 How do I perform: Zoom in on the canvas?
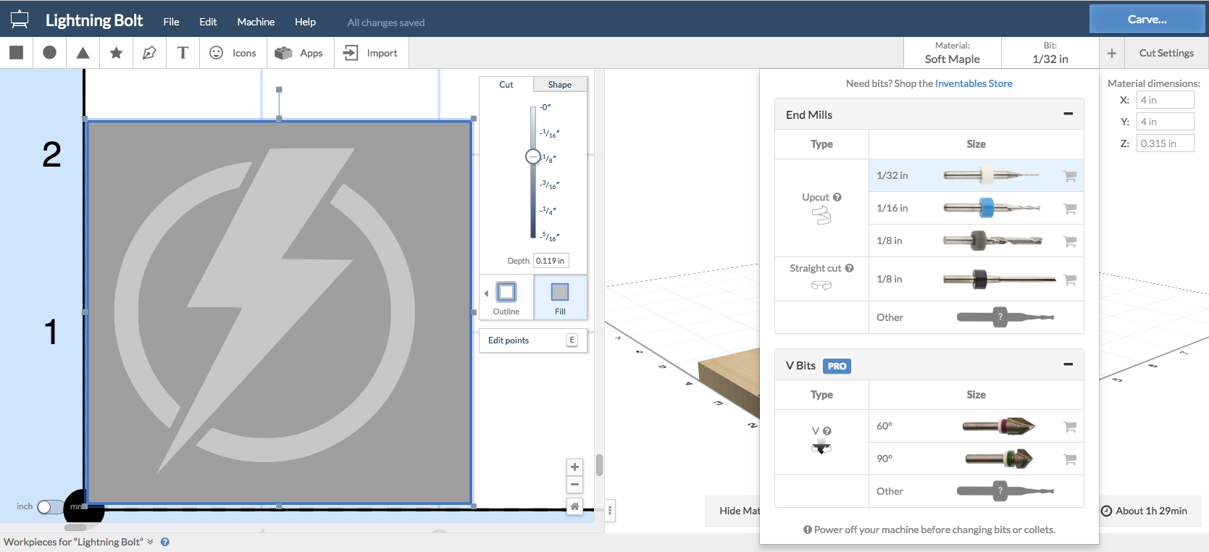(x=574, y=467)
